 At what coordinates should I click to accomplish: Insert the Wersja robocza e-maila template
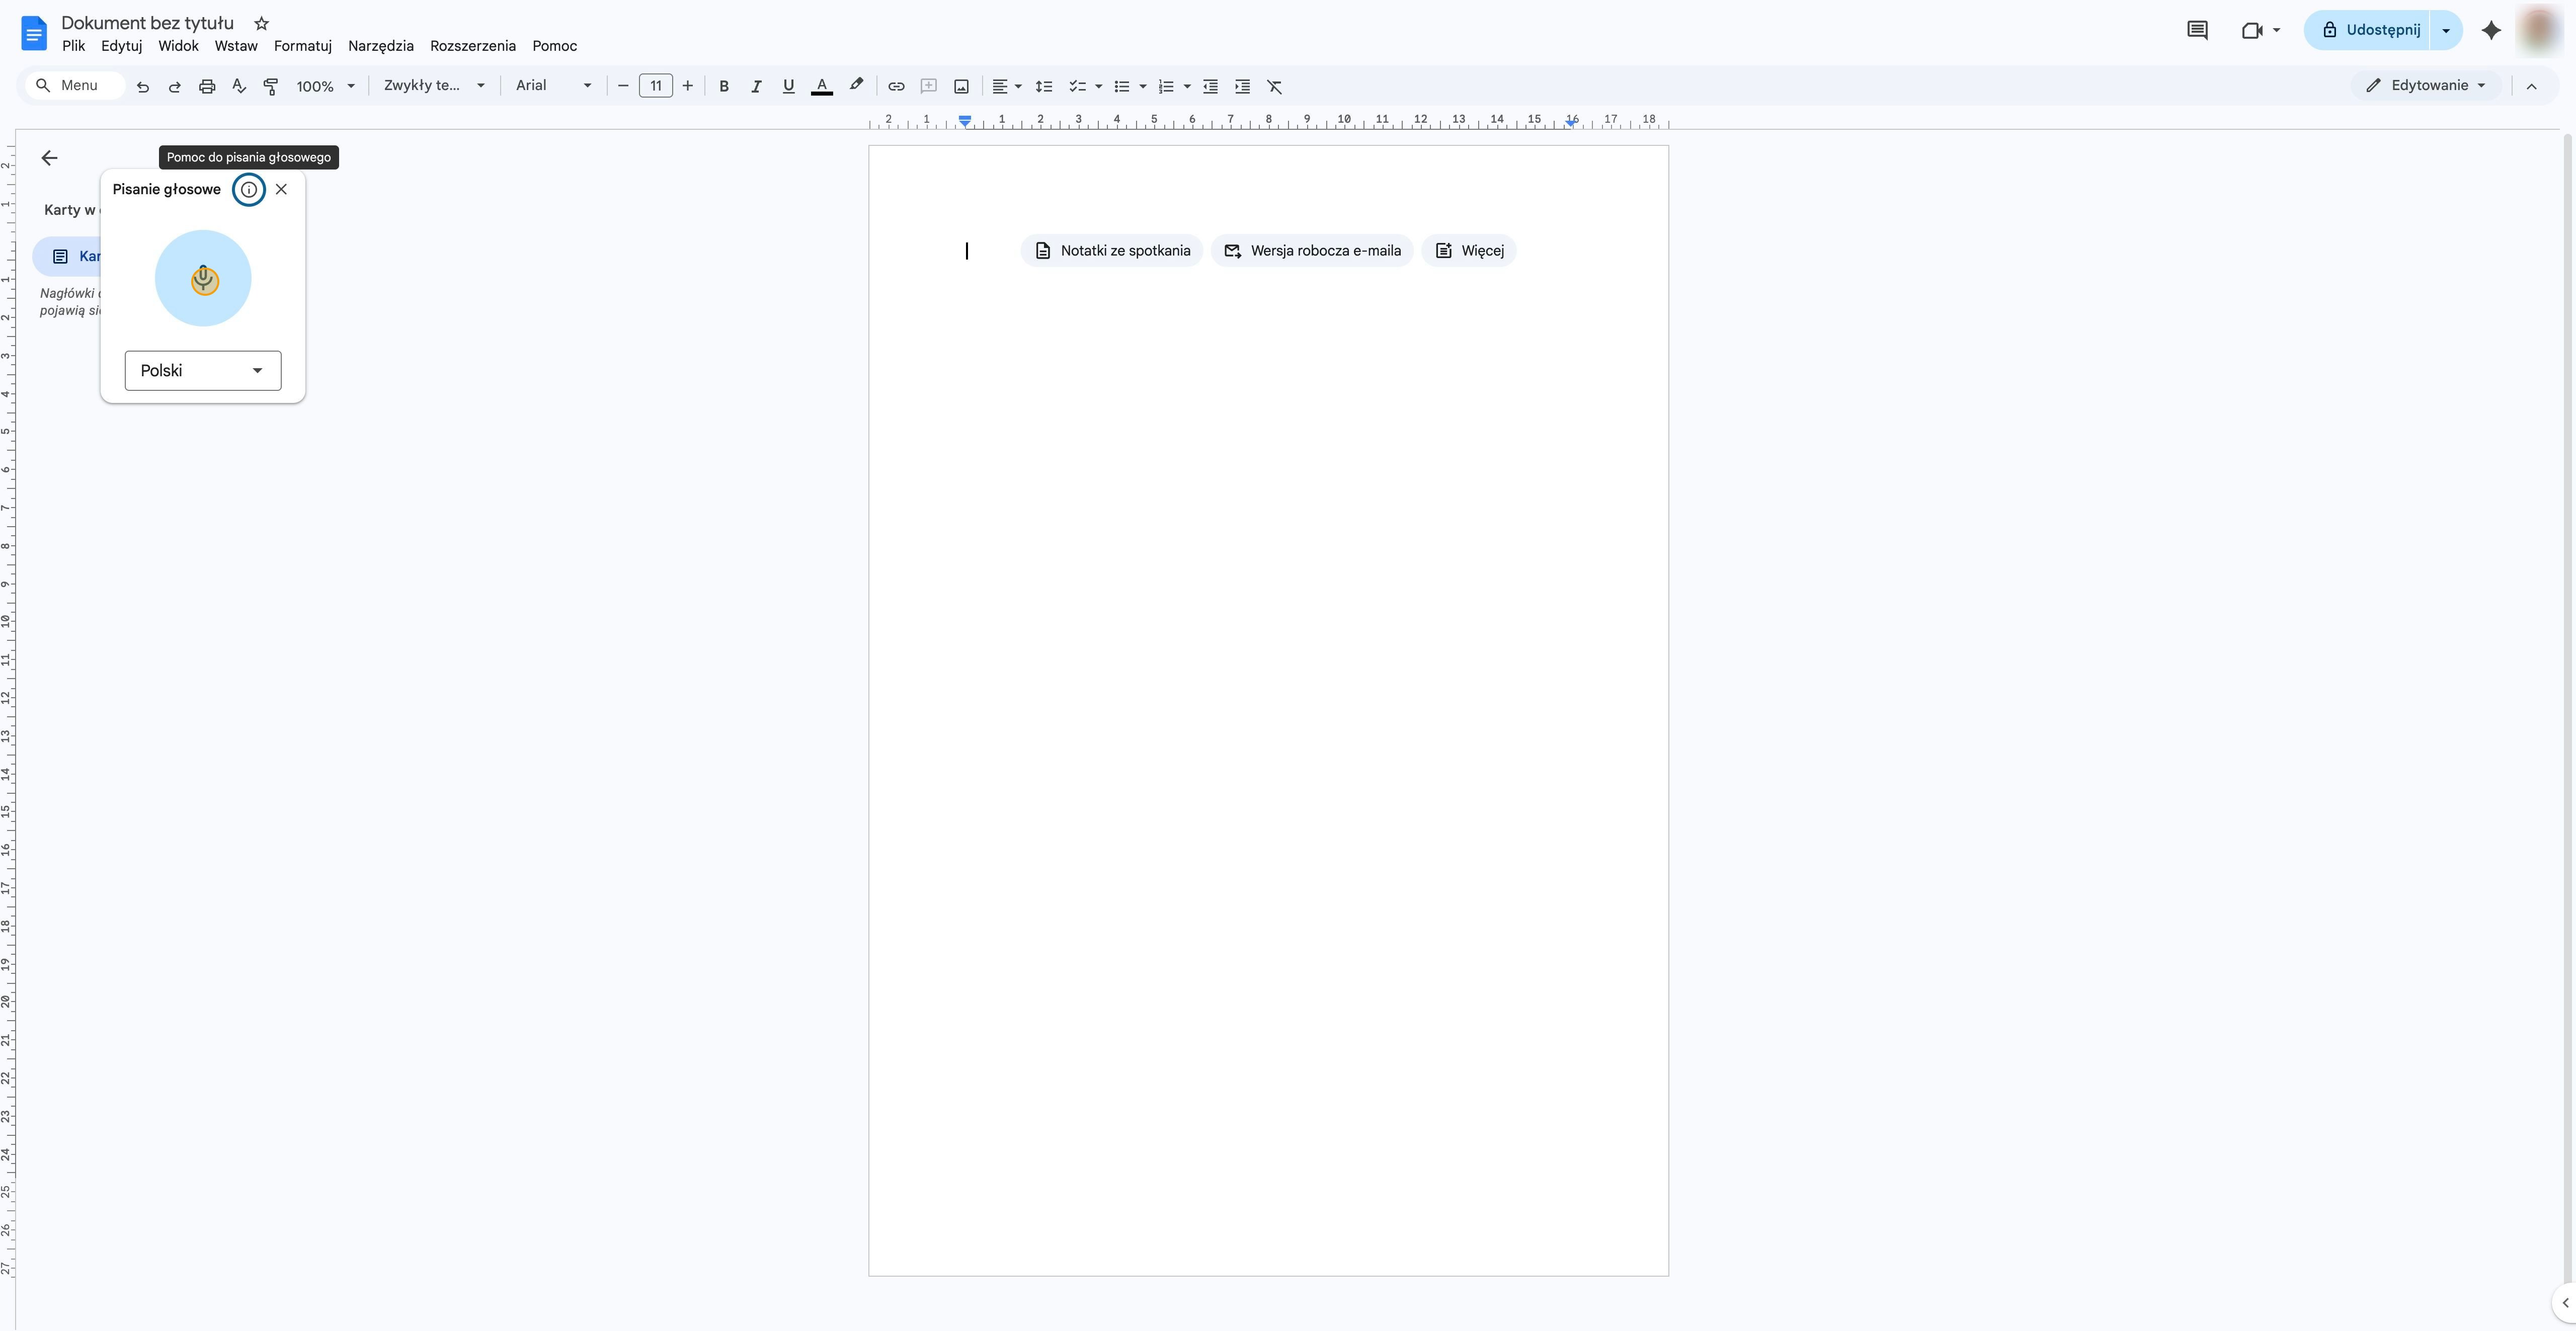coord(1312,251)
